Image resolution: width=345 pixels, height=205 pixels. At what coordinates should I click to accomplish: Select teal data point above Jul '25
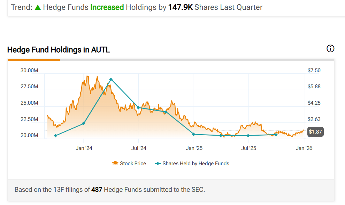pos(248,136)
